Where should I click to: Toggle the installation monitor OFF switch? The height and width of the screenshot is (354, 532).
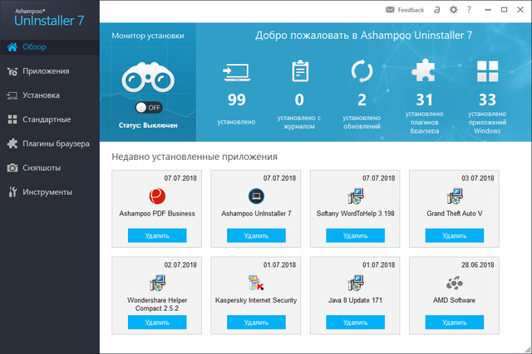coord(149,108)
